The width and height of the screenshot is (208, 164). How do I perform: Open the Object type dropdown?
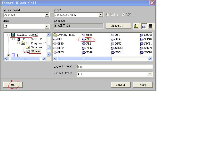pyautogui.click(x=150, y=74)
